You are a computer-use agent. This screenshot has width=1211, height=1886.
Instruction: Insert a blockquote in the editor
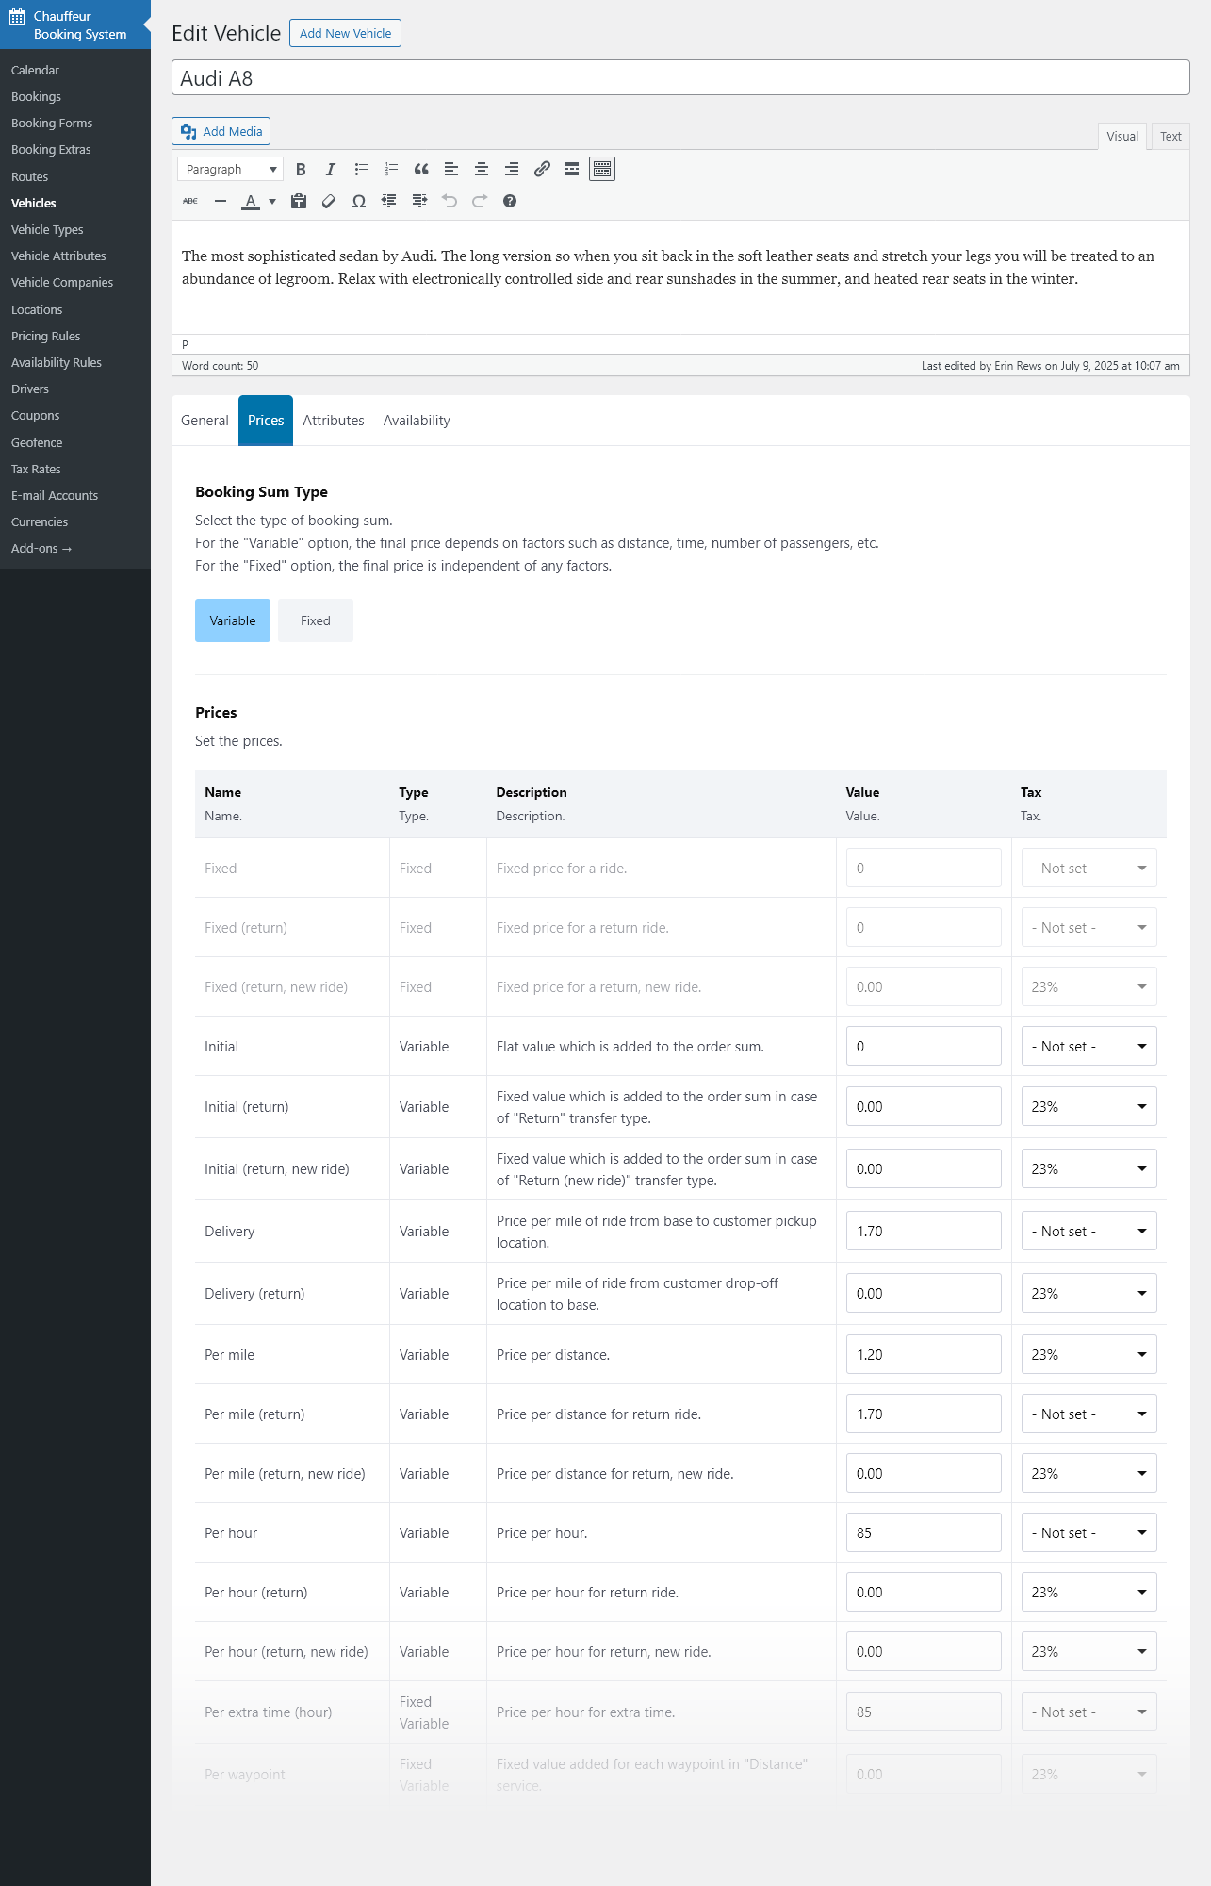pyautogui.click(x=421, y=170)
